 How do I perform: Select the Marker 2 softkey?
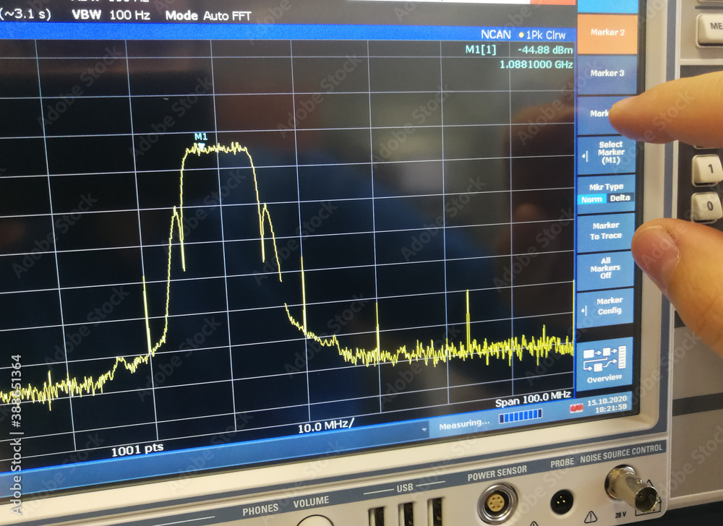pyautogui.click(x=607, y=33)
